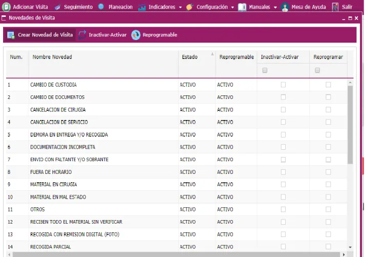365x257 pixels.
Task: Click the horizontal scrollbar thumb
Action: 176,254
